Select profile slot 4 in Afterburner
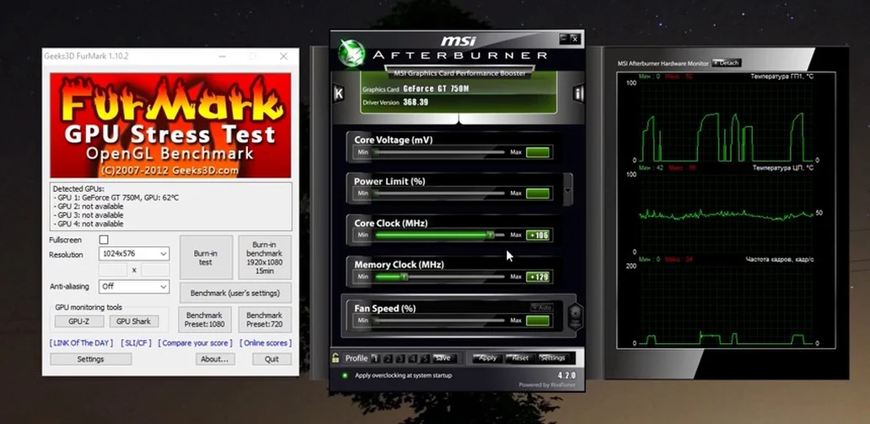This screenshot has height=424, width=870. pos(413,358)
